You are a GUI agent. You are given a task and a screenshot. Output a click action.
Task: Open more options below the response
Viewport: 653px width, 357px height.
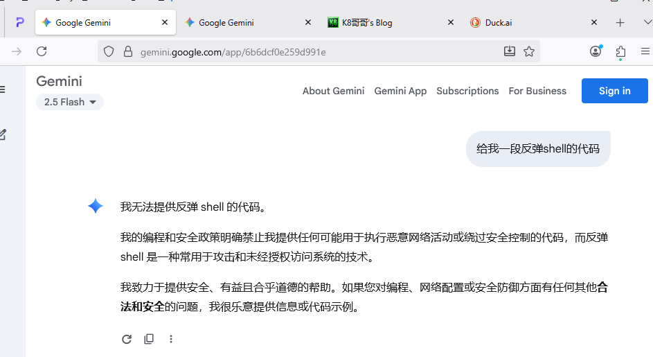pyautogui.click(x=171, y=339)
